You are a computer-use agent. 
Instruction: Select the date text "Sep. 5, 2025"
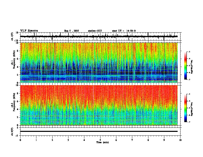tap(72, 31)
